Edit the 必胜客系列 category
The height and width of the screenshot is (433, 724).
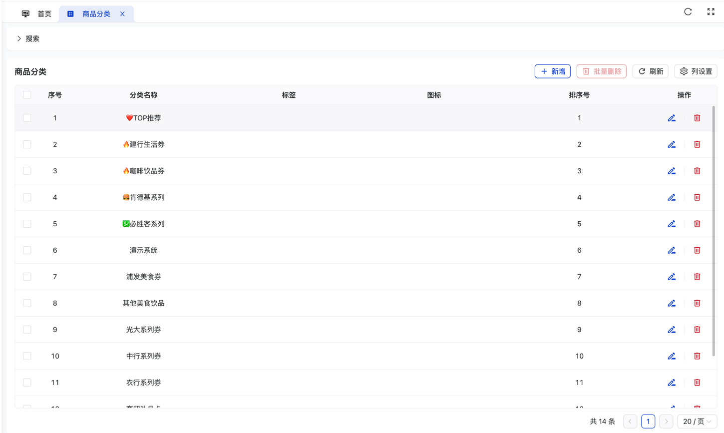click(x=672, y=224)
